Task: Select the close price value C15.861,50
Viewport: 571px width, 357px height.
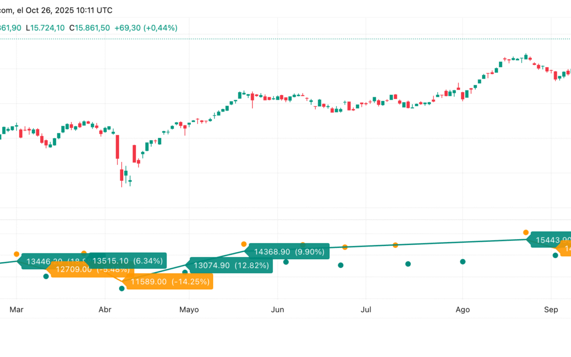Action: pos(90,28)
